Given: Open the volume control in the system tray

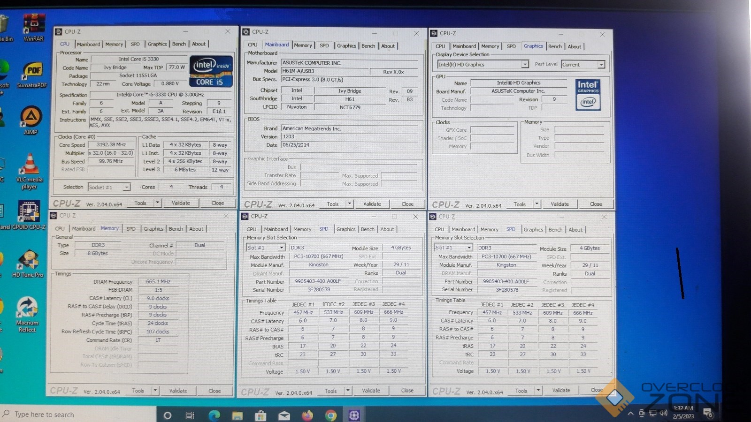Looking at the screenshot, I should [663, 413].
